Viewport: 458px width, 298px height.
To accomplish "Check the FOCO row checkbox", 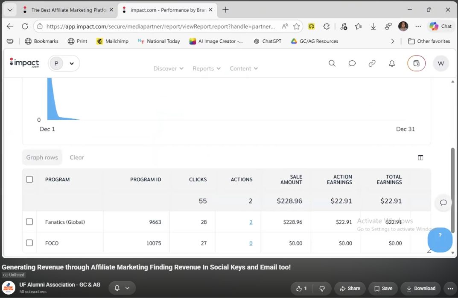I will click(29, 243).
